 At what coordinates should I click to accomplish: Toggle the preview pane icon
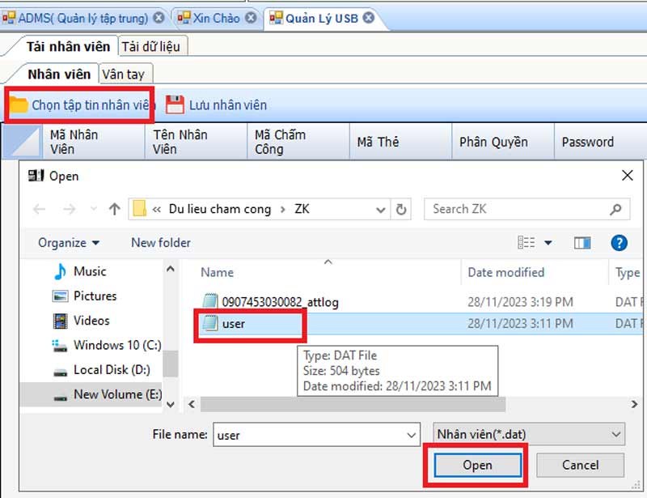[582, 243]
